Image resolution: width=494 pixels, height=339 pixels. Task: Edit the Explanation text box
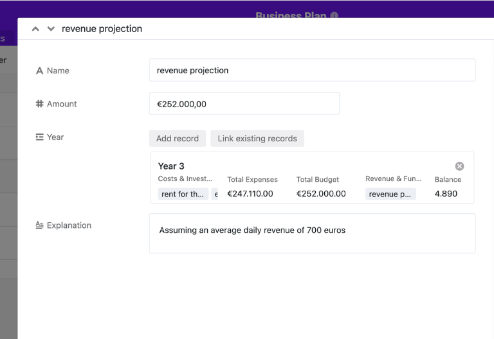pos(312,233)
